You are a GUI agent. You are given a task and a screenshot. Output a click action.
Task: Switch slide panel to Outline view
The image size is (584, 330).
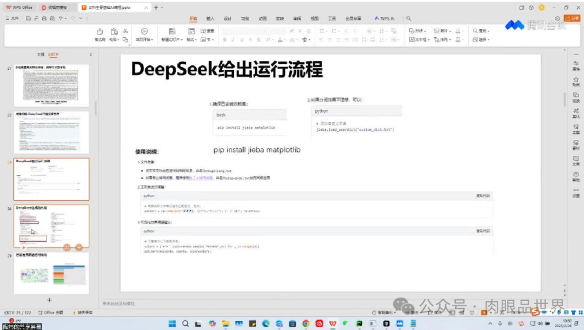click(40, 55)
